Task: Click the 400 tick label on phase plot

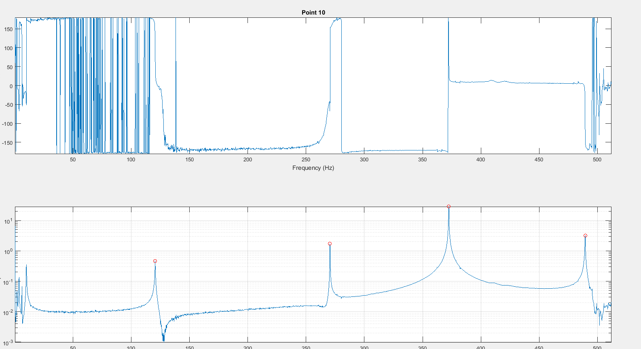Action: pyautogui.click(x=480, y=160)
